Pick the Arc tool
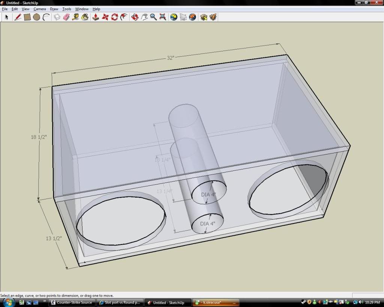384x307 pixels. tap(46, 17)
